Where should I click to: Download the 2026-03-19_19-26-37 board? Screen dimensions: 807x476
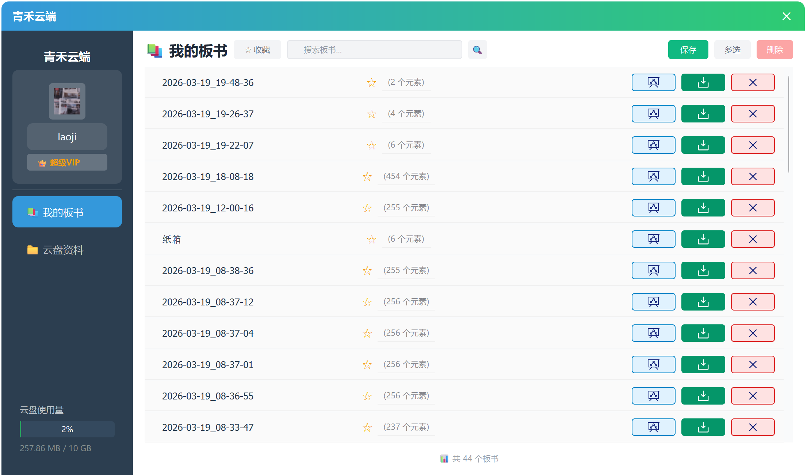[703, 114]
